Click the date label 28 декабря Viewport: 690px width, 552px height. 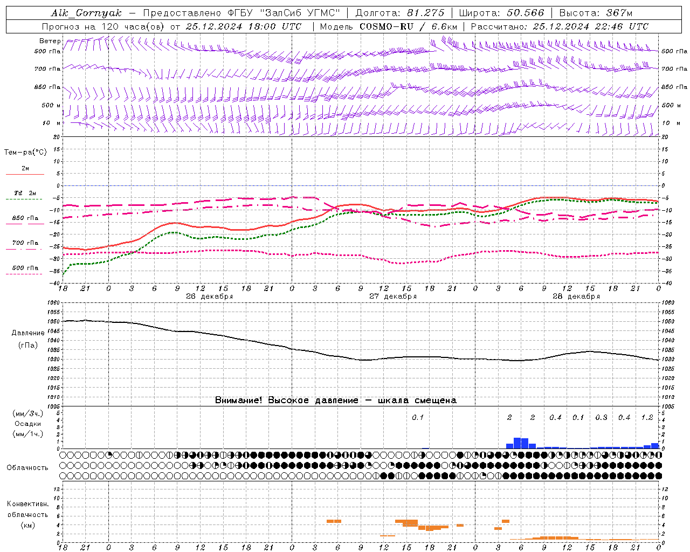(x=576, y=296)
